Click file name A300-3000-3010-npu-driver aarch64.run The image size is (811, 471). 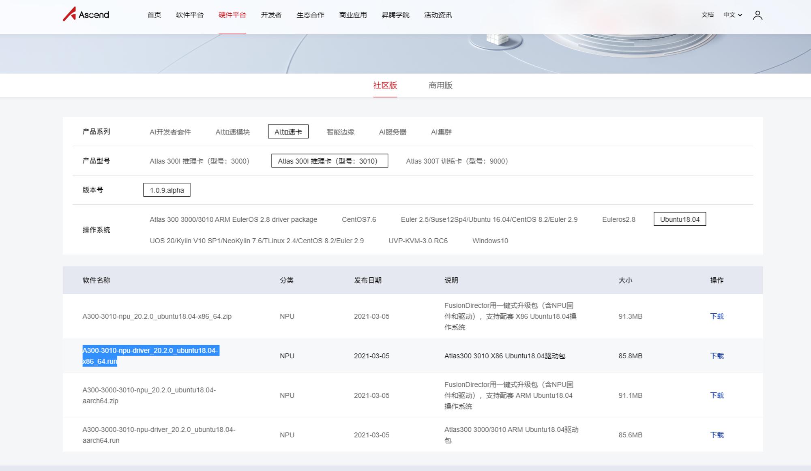coord(159,435)
